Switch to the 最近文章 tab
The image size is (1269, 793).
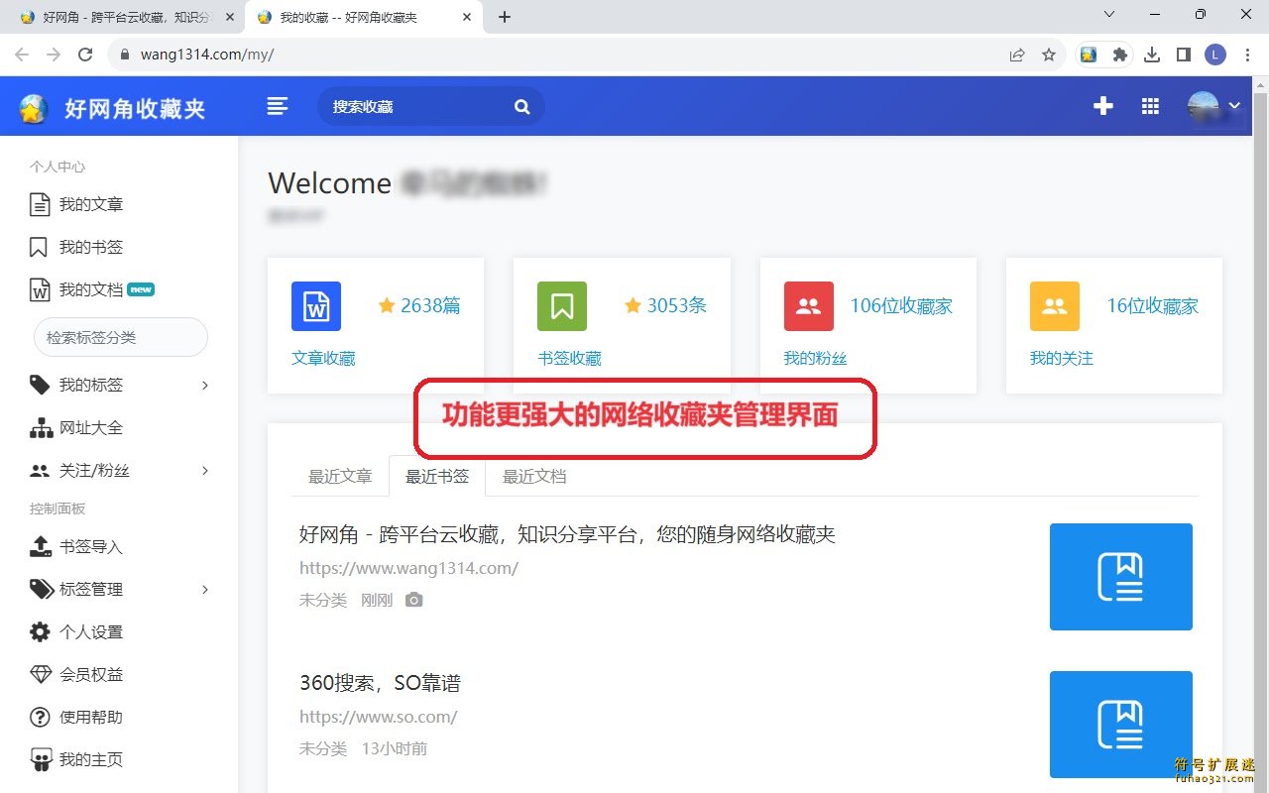tap(340, 476)
